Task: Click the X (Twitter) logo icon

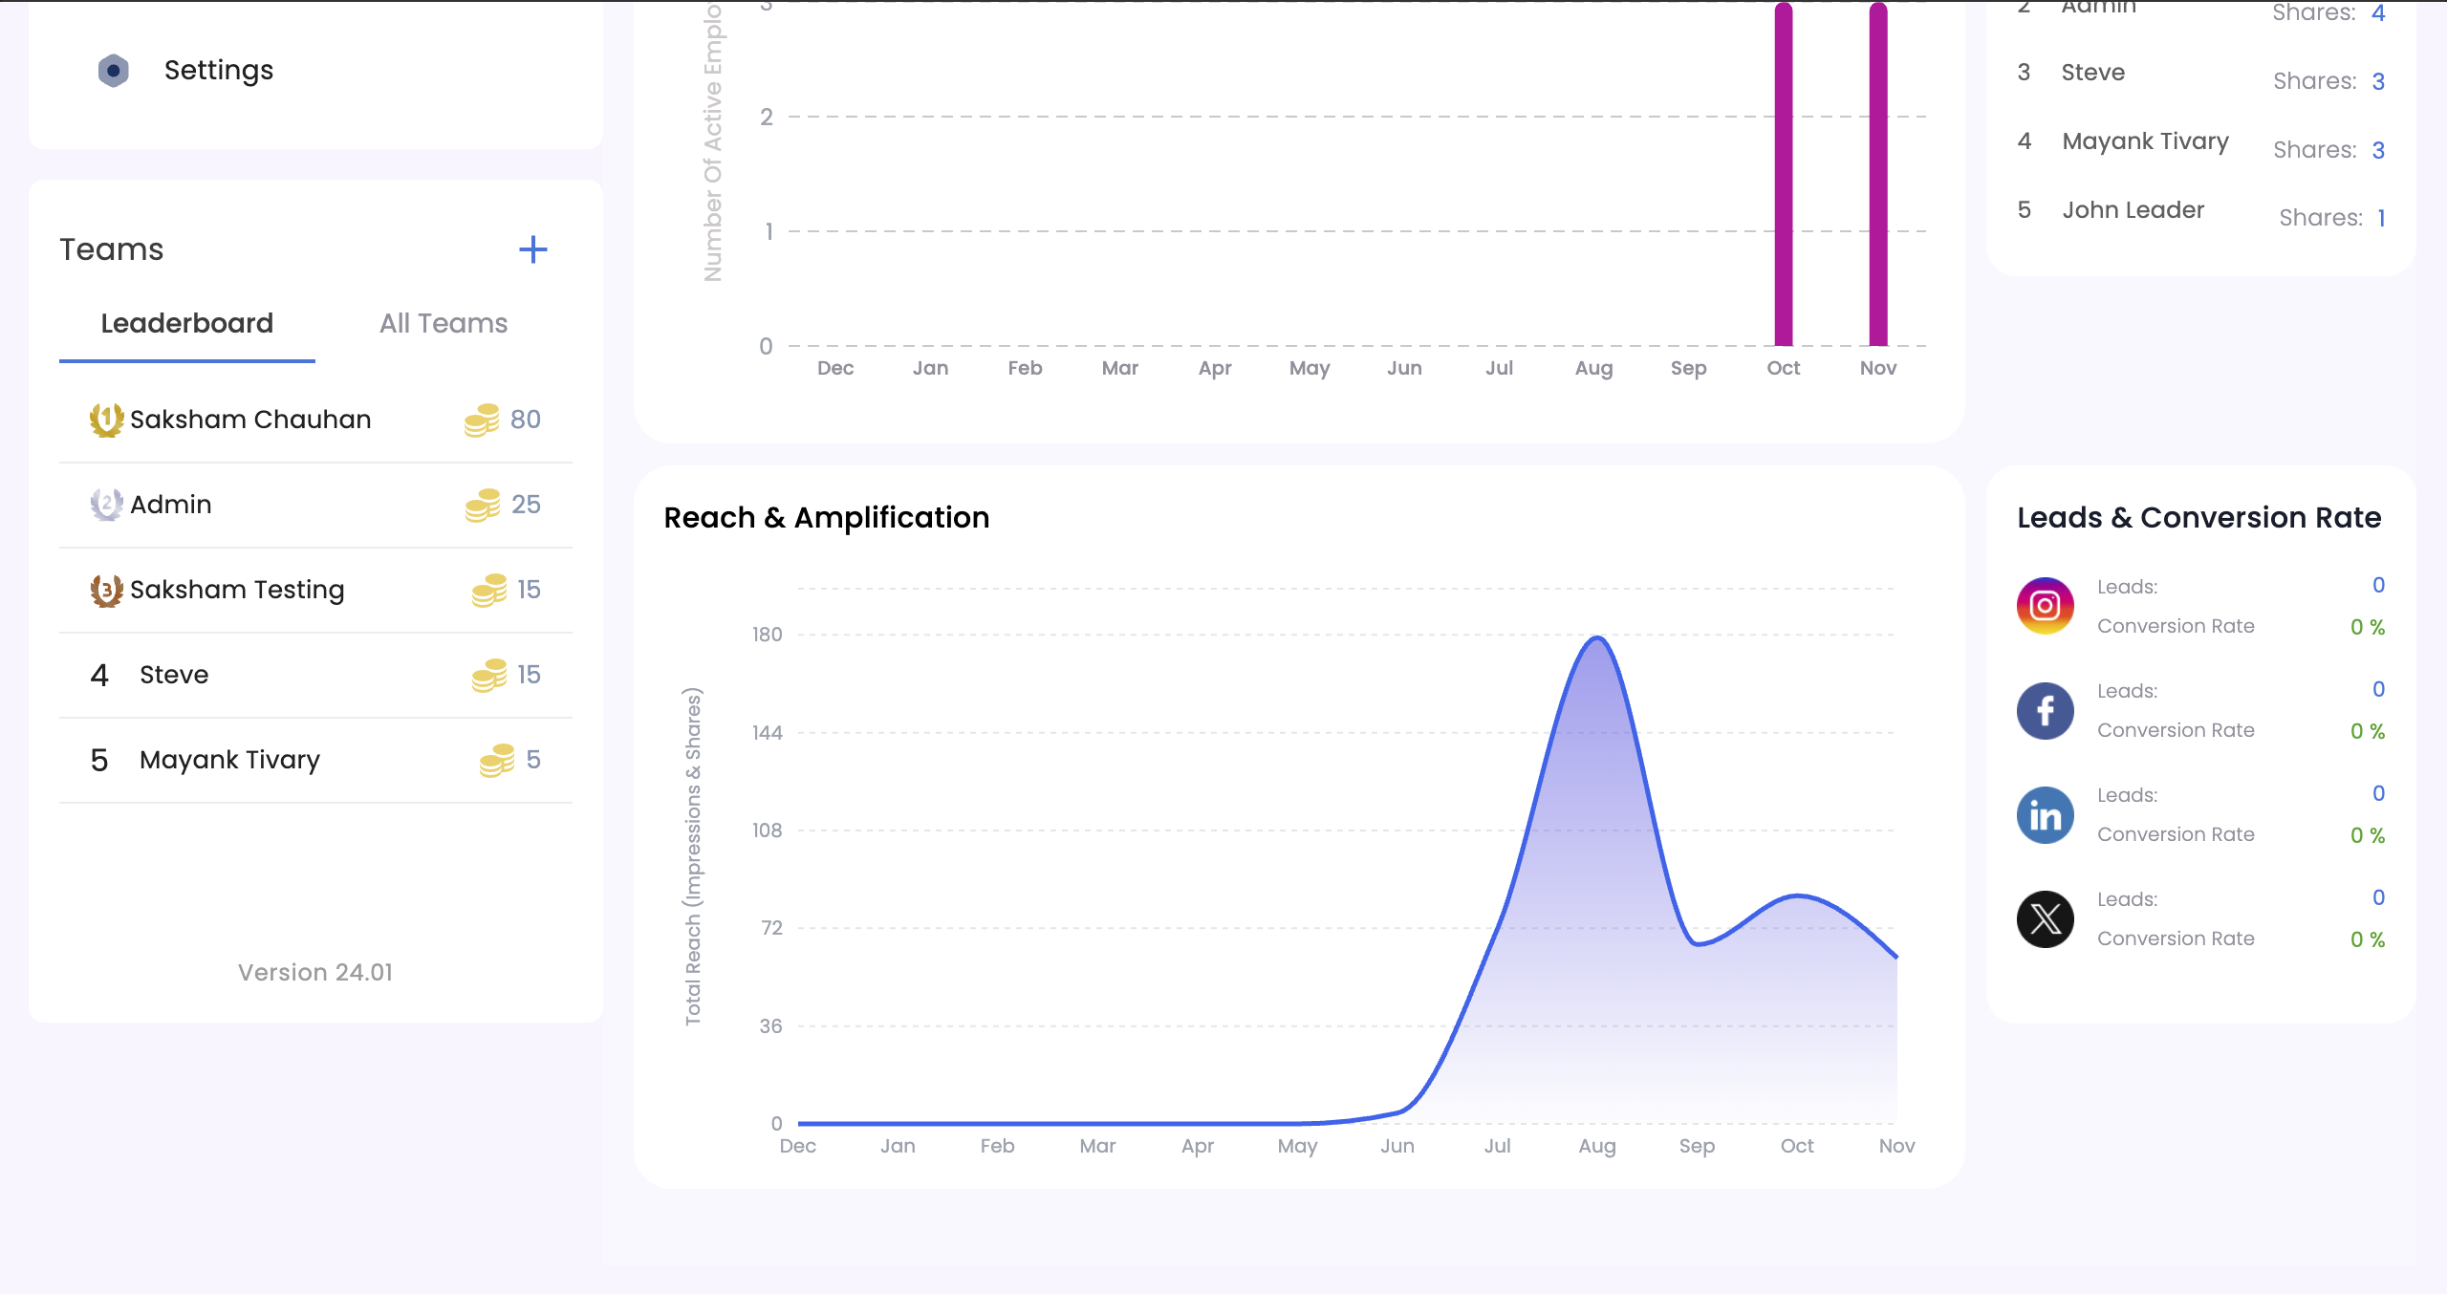Action: (2045, 919)
